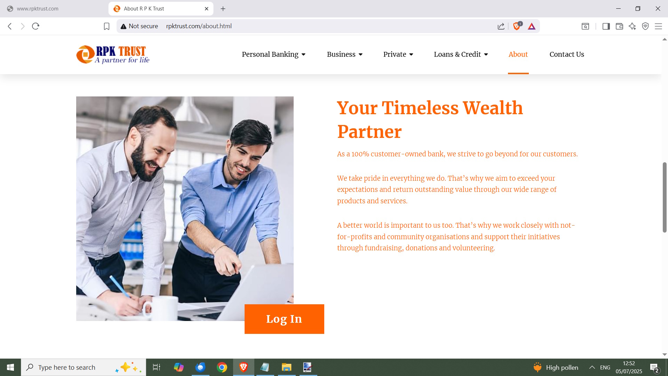
Task: Go to the Contact Us page
Action: pos(567,54)
